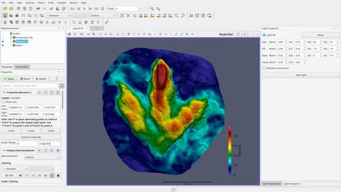
Task: Click the Ruler icon in filters toolbar
Action: point(107,22)
